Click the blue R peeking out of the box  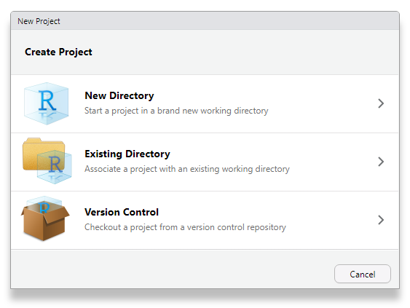[x=44, y=208]
